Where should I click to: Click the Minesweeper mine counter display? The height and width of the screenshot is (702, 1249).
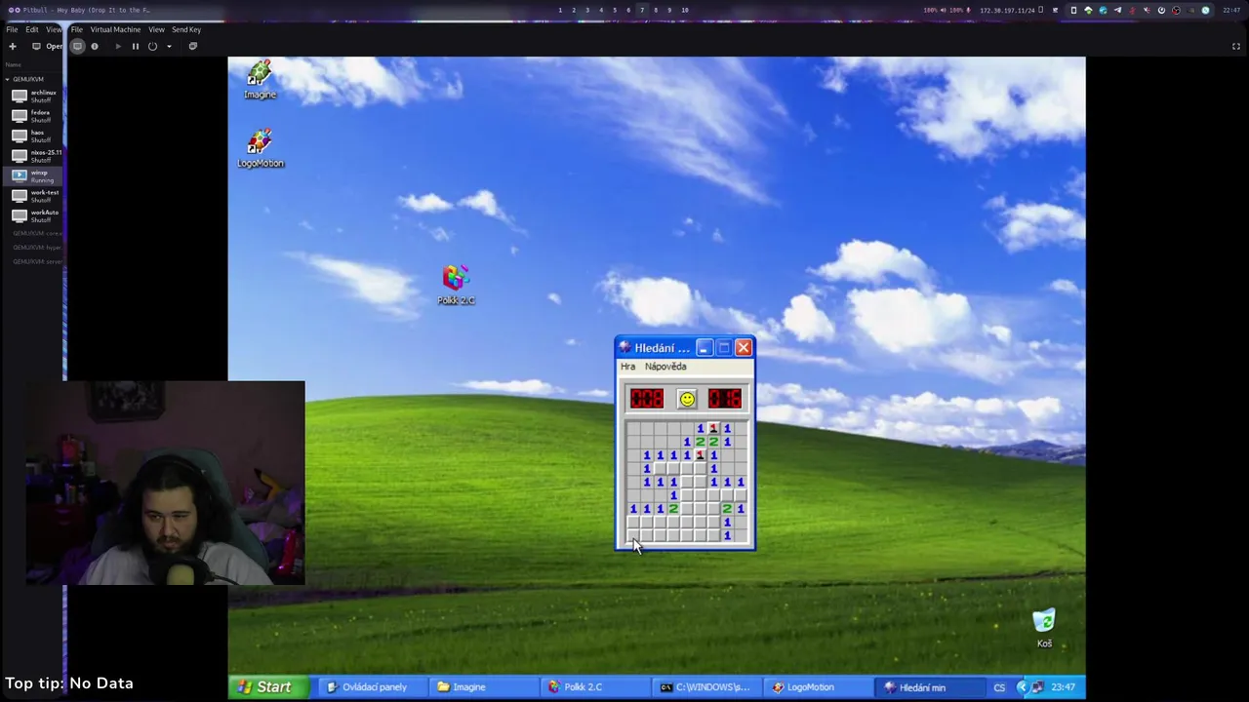click(647, 399)
